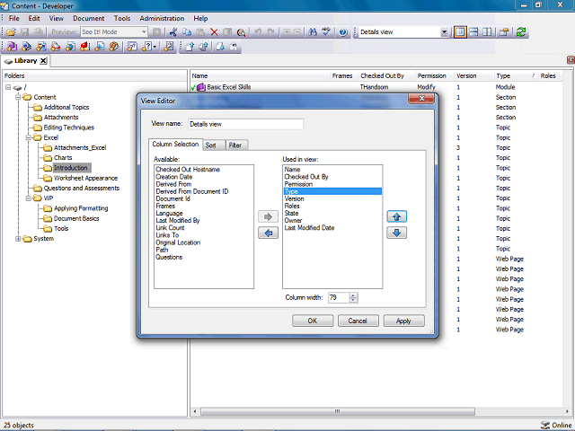Image resolution: width=575 pixels, height=431 pixels.
Task: Click the magnifier icon next to Delete group
Action: [x=241, y=32]
